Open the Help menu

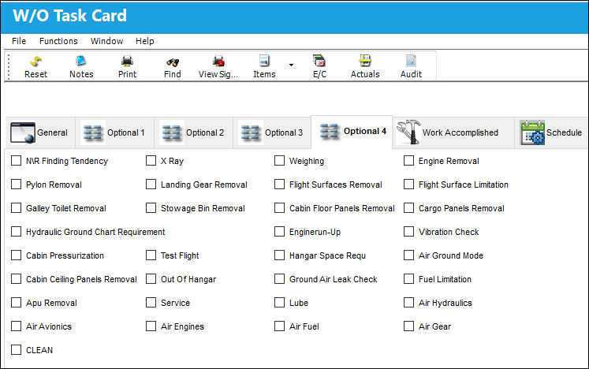[144, 41]
